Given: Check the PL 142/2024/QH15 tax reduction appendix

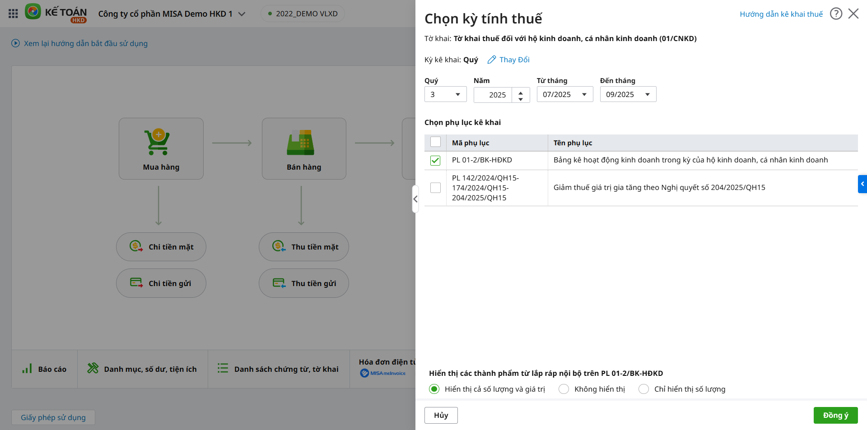Looking at the screenshot, I should click(435, 188).
